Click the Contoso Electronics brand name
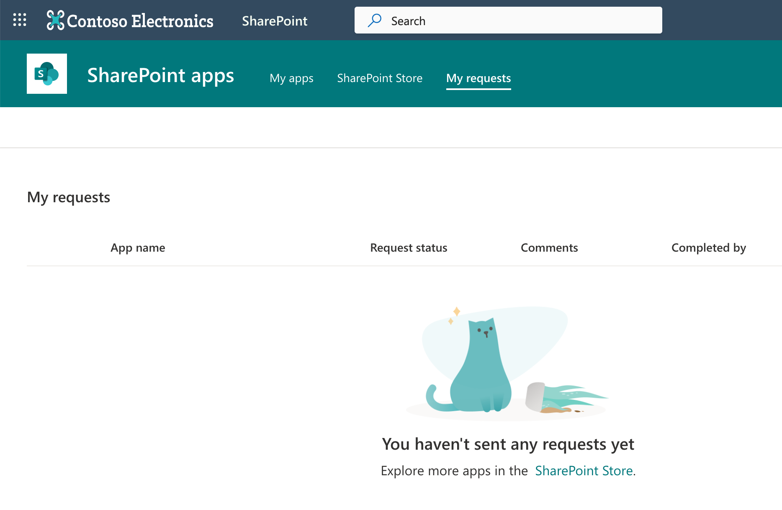The image size is (782, 510). 140,21
